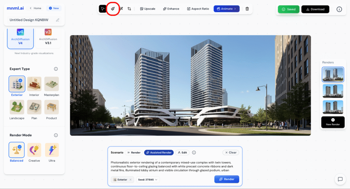This screenshot has width=350, height=189.
Task: Open the chat bubble icon
Action: tap(340, 179)
